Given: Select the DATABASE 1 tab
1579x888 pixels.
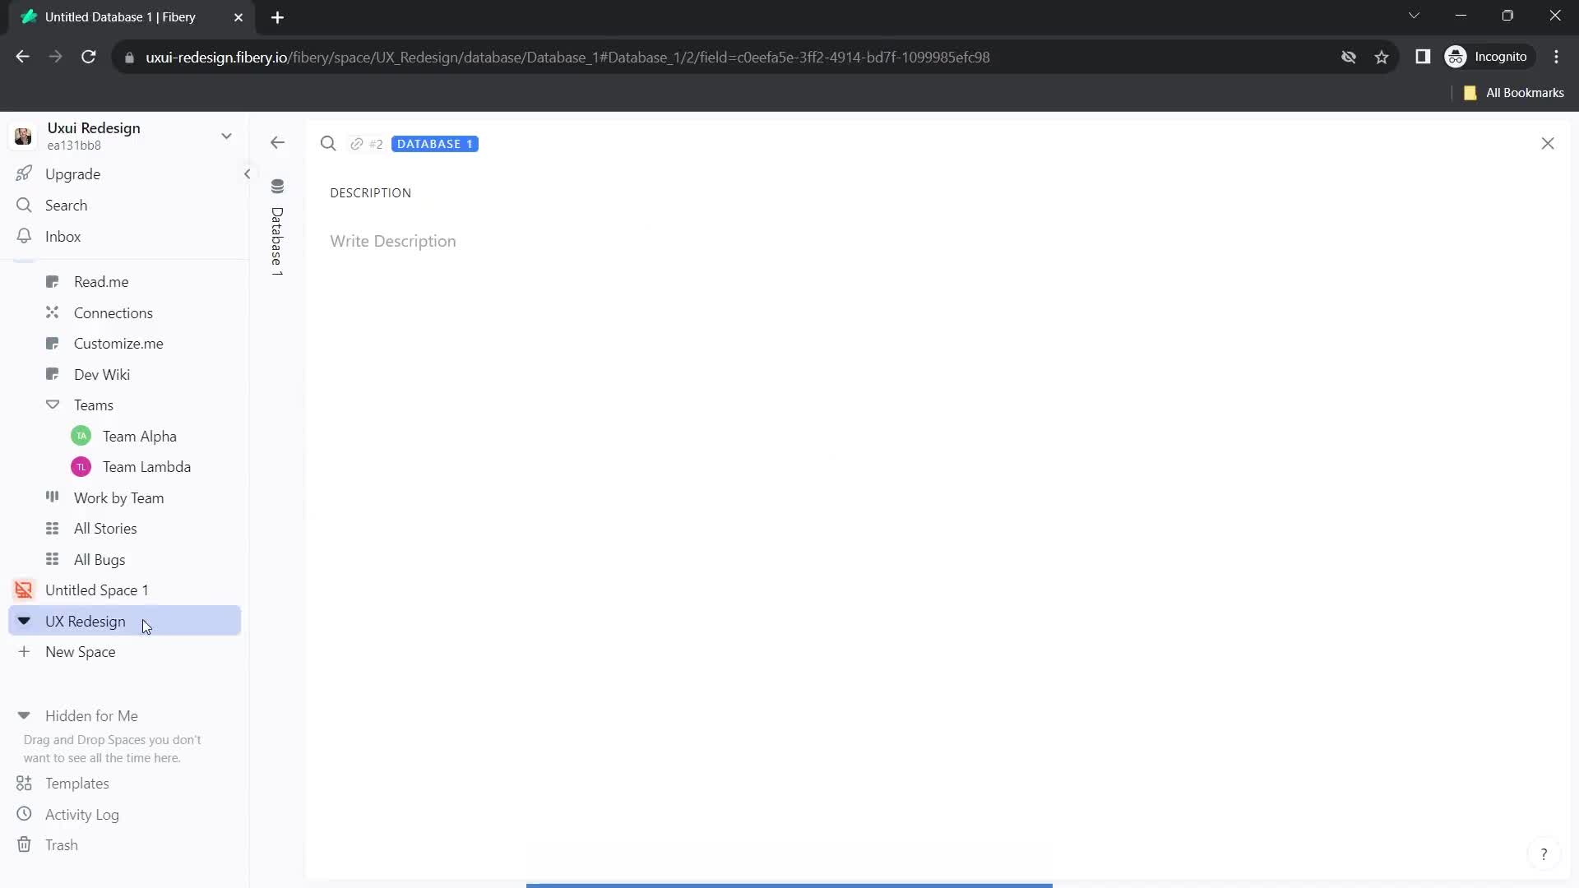Looking at the screenshot, I should click(435, 143).
